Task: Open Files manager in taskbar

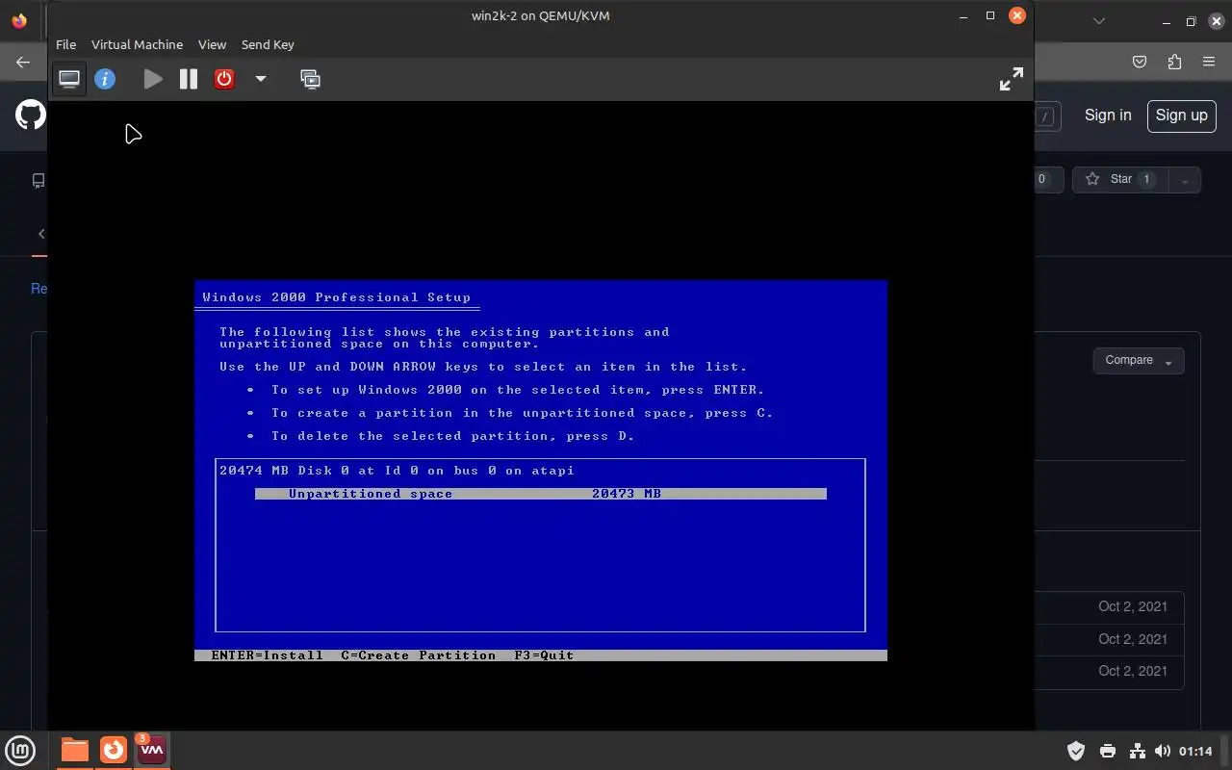Action: click(x=74, y=750)
